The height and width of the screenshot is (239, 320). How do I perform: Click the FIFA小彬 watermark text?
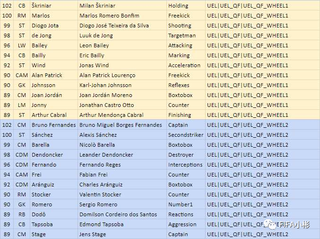click(x=293, y=225)
